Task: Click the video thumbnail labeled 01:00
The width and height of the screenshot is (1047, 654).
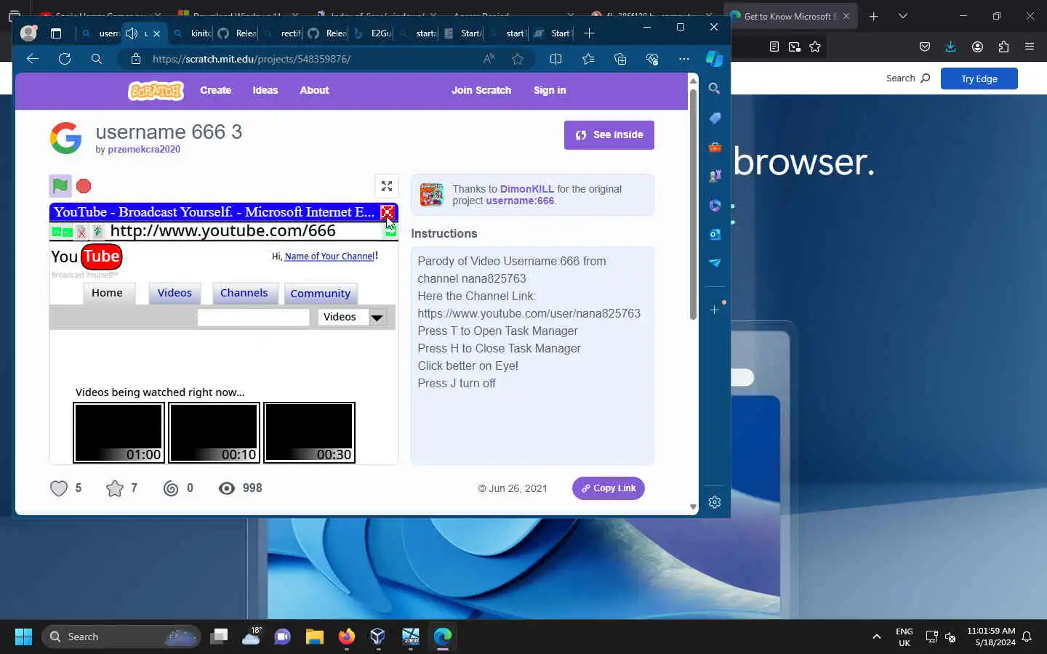Action: click(x=119, y=432)
